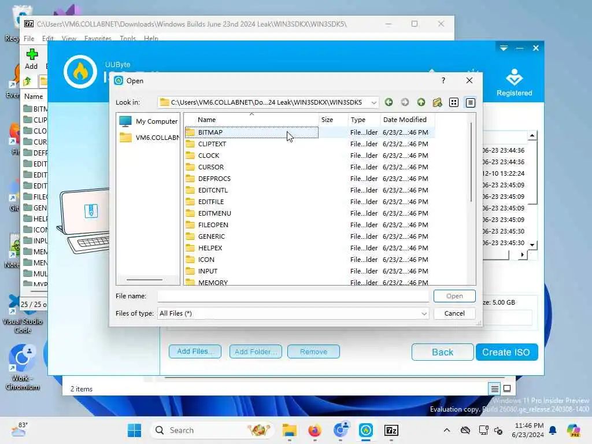Screen dimensions: 592x444
Task: Sort by Name column header in Open dialog
Action: [251, 120]
